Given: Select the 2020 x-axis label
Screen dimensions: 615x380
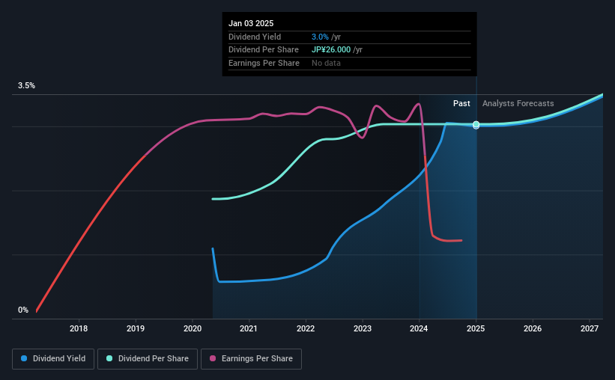Looking at the screenshot, I should click(x=193, y=328).
